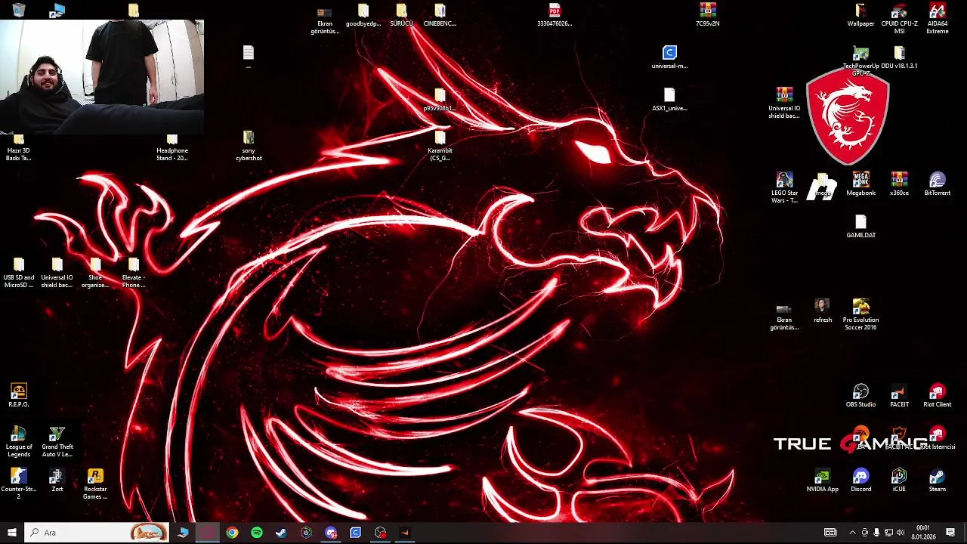967x544 pixels.
Task: Select the goodbyedp... folder
Action: tap(363, 15)
